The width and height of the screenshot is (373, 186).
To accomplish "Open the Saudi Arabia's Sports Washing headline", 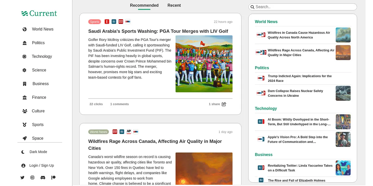I will click(158, 31).
